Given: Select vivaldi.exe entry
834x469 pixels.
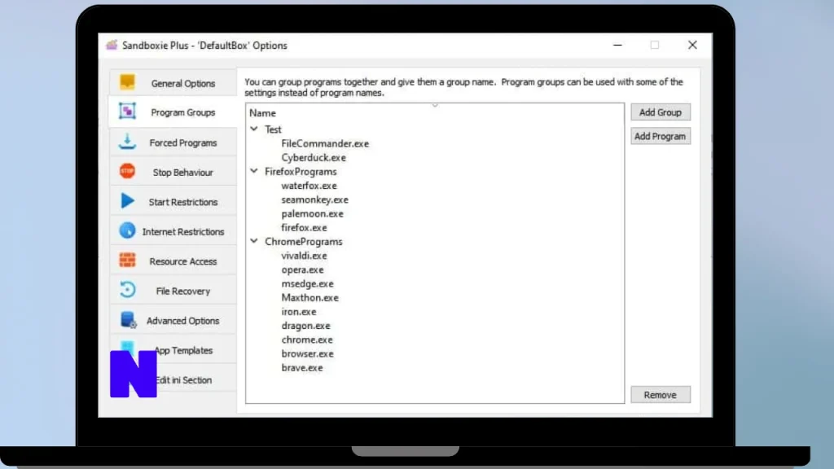Looking at the screenshot, I should [304, 256].
